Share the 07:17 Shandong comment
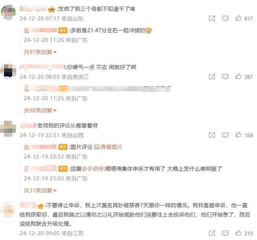This screenshot has width=257, height=240. pyautogui.click(x=212, y=18)
